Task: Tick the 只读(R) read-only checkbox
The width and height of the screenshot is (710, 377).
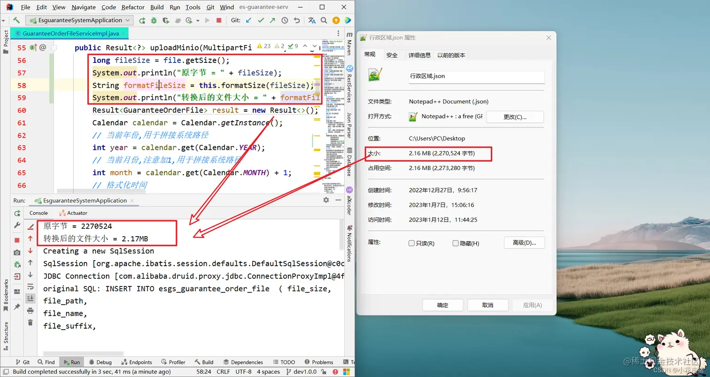Action: [x=412, y=243]
